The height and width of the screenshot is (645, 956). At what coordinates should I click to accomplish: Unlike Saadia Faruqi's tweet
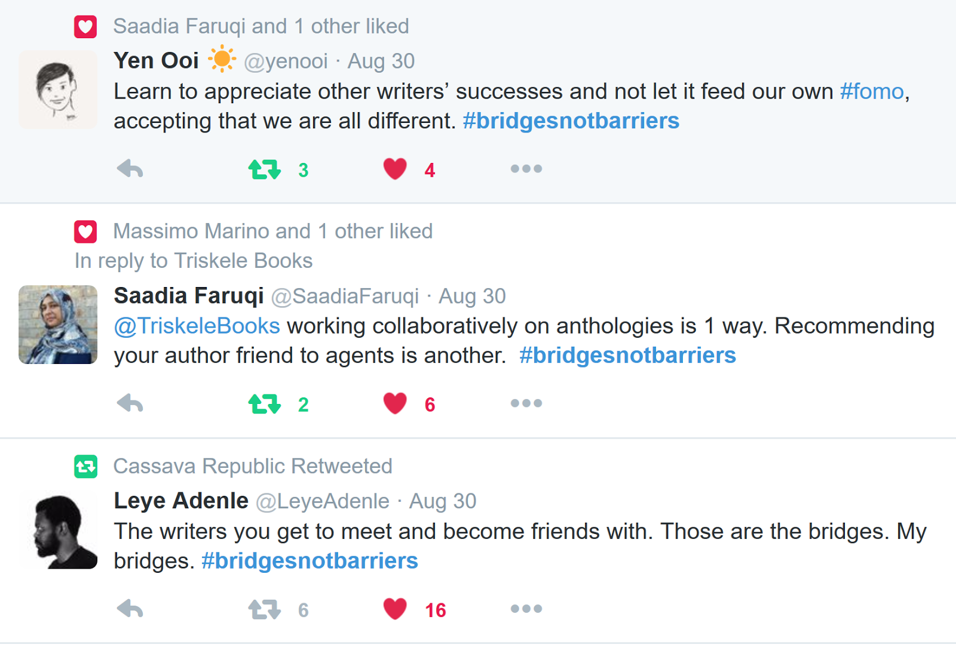coord(395,404)
